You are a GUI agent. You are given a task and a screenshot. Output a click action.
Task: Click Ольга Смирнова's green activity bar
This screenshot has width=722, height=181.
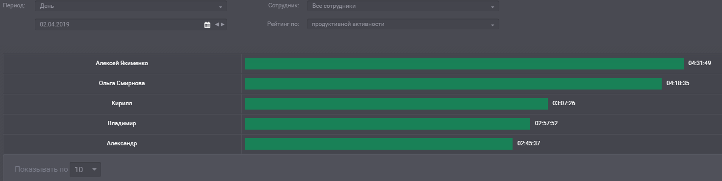pos(453,84)
